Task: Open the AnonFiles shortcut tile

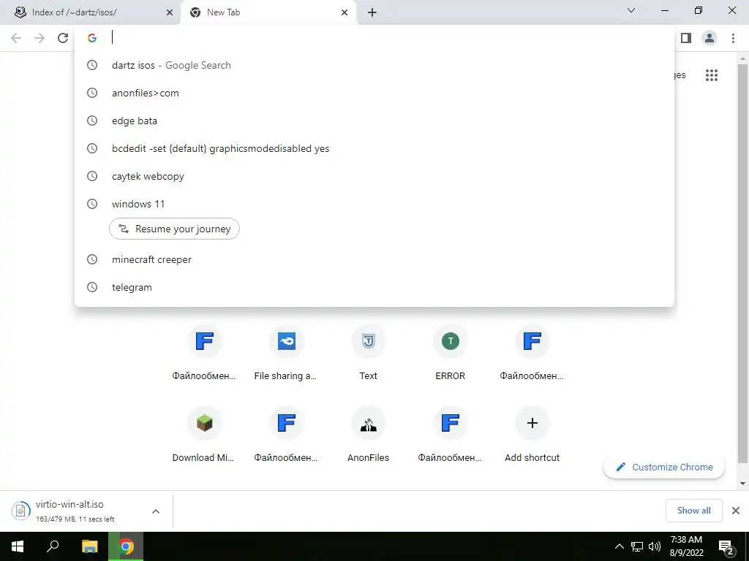Action: 369,435
